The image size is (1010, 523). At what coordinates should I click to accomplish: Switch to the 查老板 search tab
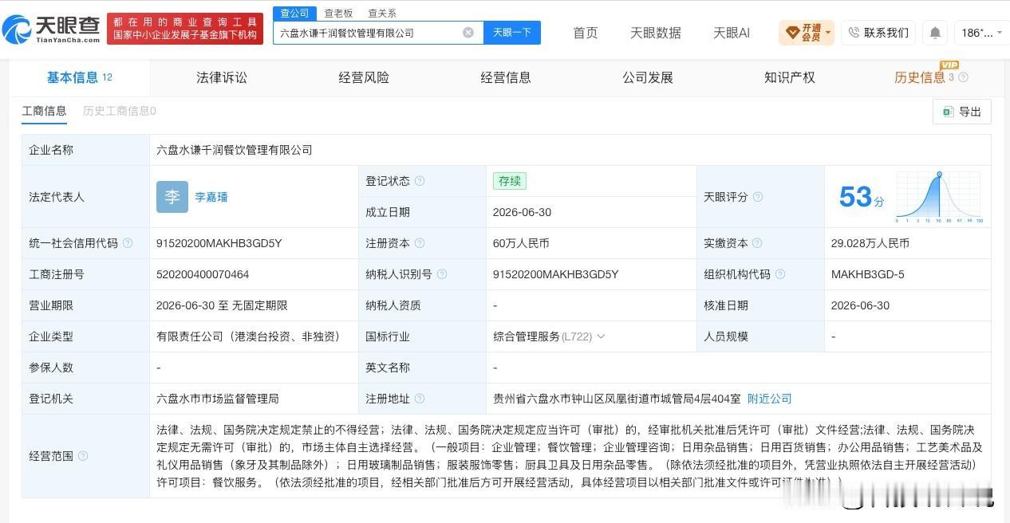tap(338, 14)
